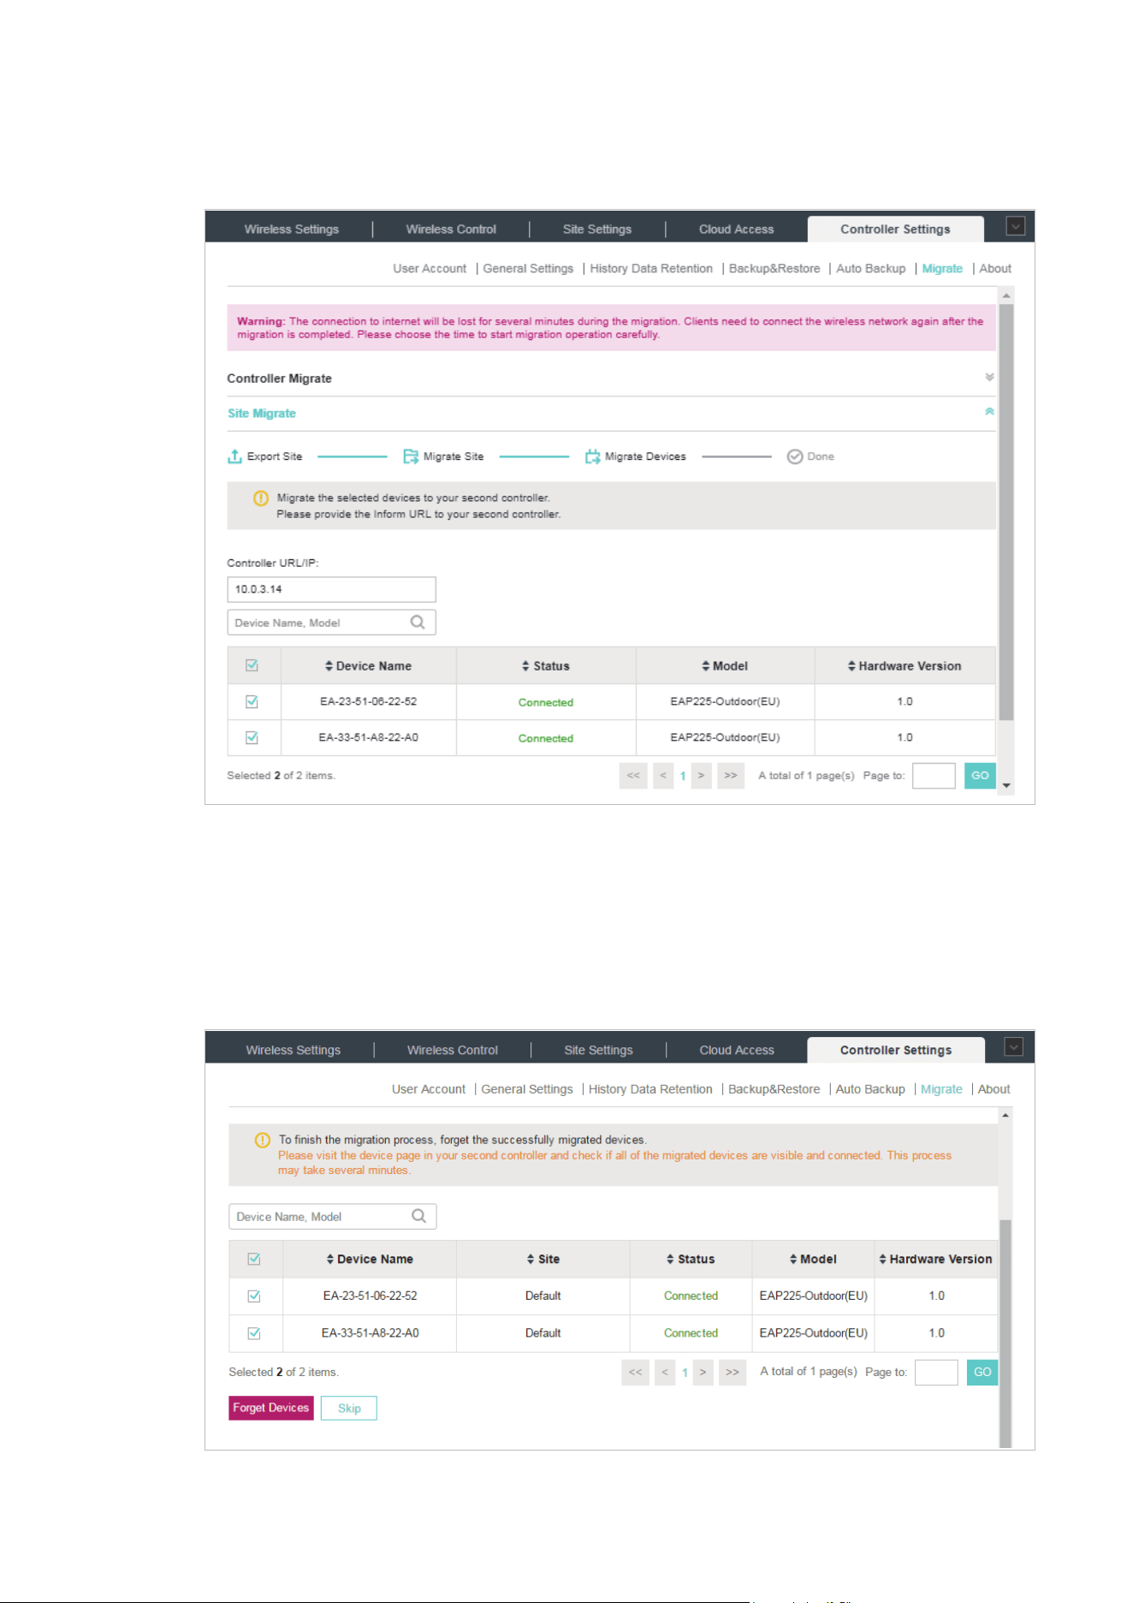Click the Done checkmark step icon

point(795,456)
